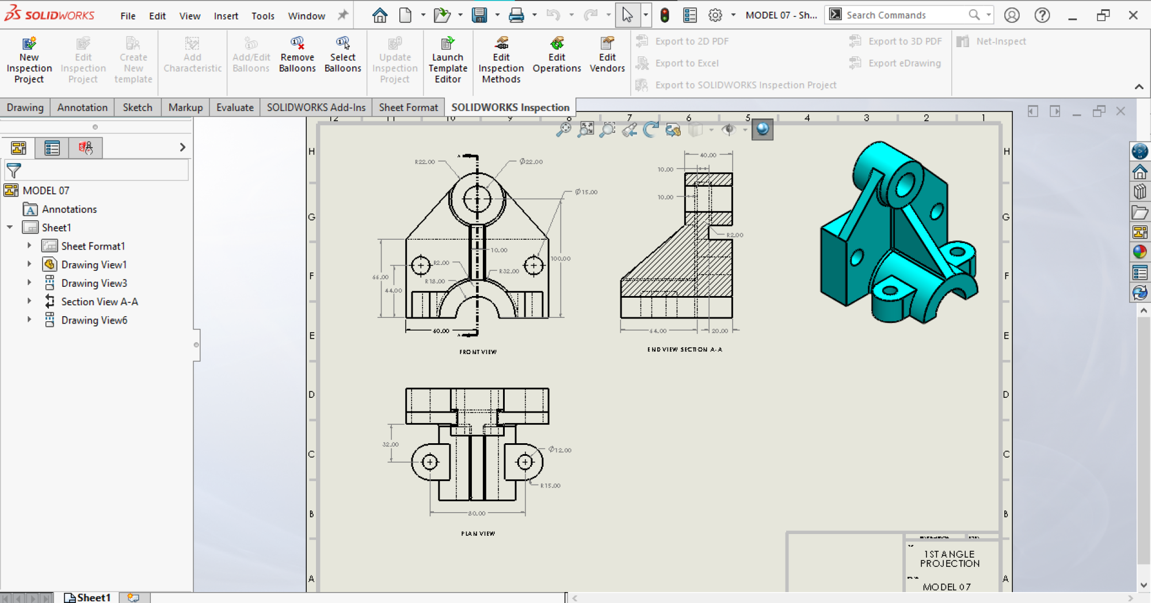Toggle the wireframe display style cube icon
This screenshot has height=603, width=1151.
(x=696, y=130)
